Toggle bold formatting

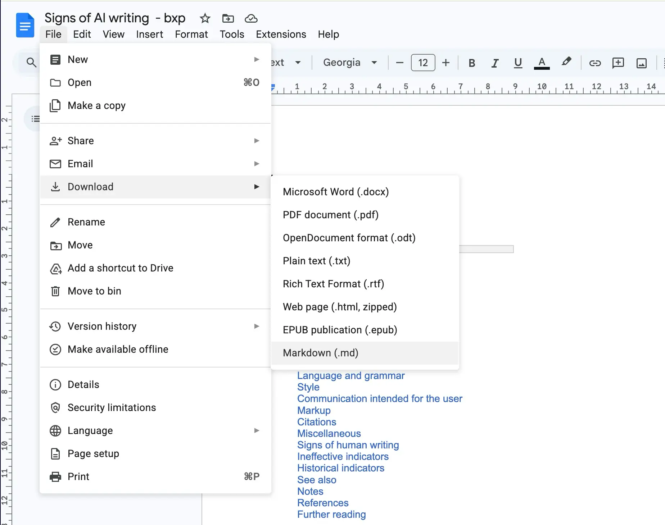coord(471,63)
